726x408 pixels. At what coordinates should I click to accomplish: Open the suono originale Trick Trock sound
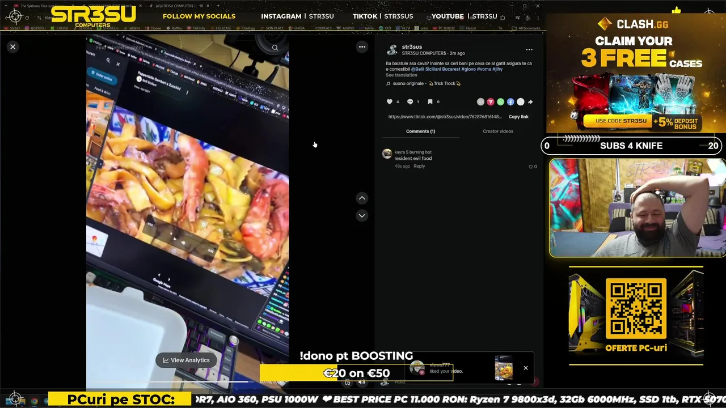pos(423,84)
